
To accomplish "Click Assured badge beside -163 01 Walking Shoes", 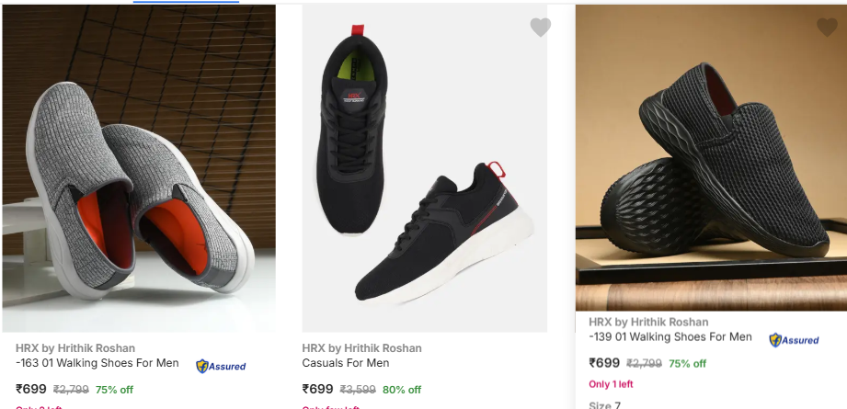I will tap(221, 366).
